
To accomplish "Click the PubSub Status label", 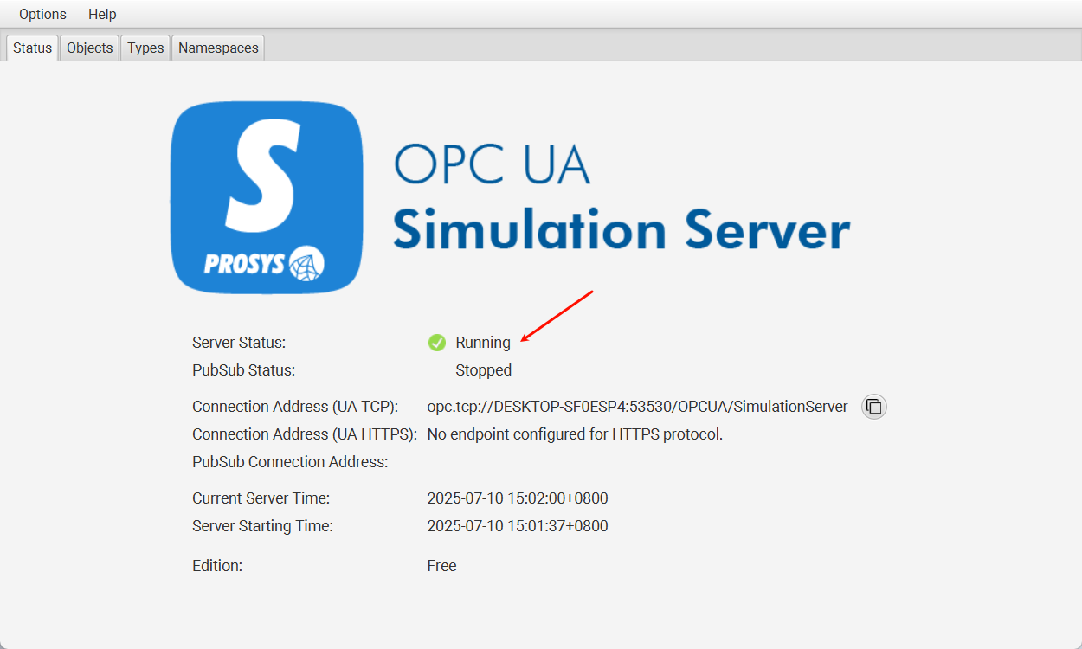I will pos(244,370).
